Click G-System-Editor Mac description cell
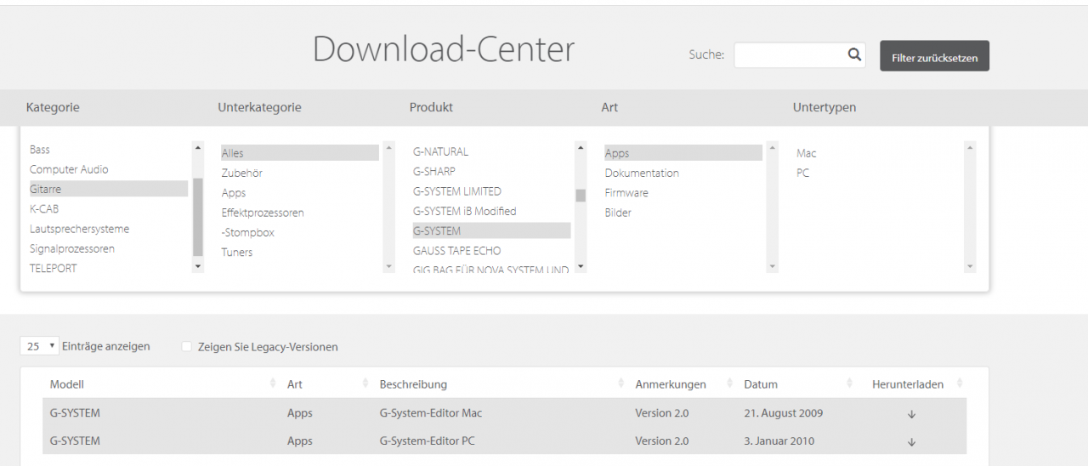1088x466 pixels. [431, 413]
